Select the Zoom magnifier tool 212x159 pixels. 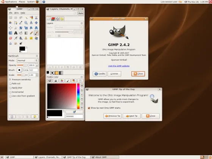pyautogui.click(x=26, y=23)
